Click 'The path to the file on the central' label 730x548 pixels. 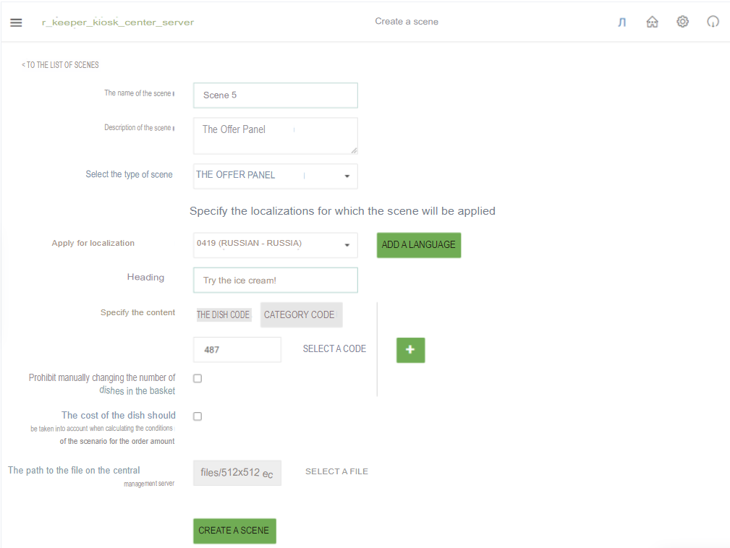[74, 471]
